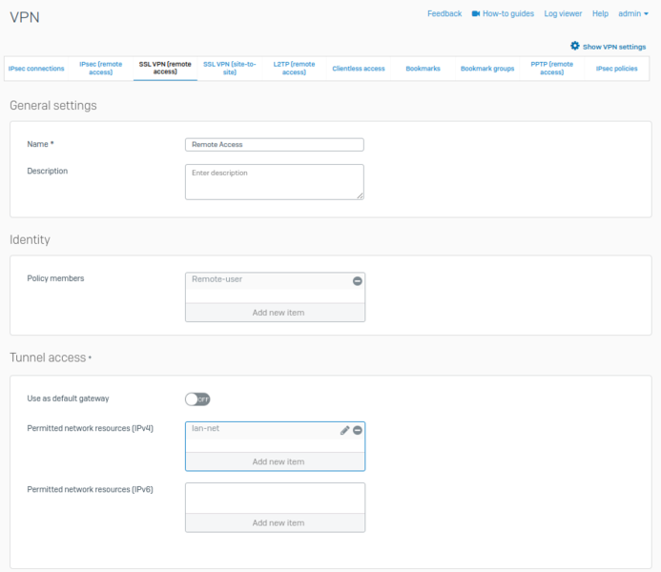Remove lan-net from permitted IPv4 resources
The image size is (661, 572).
[358, 431]
